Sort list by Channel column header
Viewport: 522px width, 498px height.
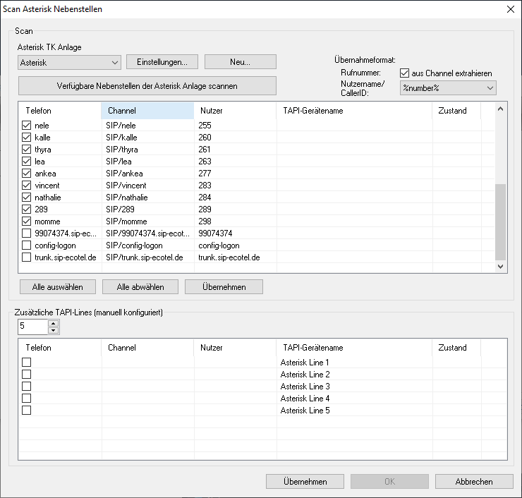pyautogui.click(x=147, y=111)
